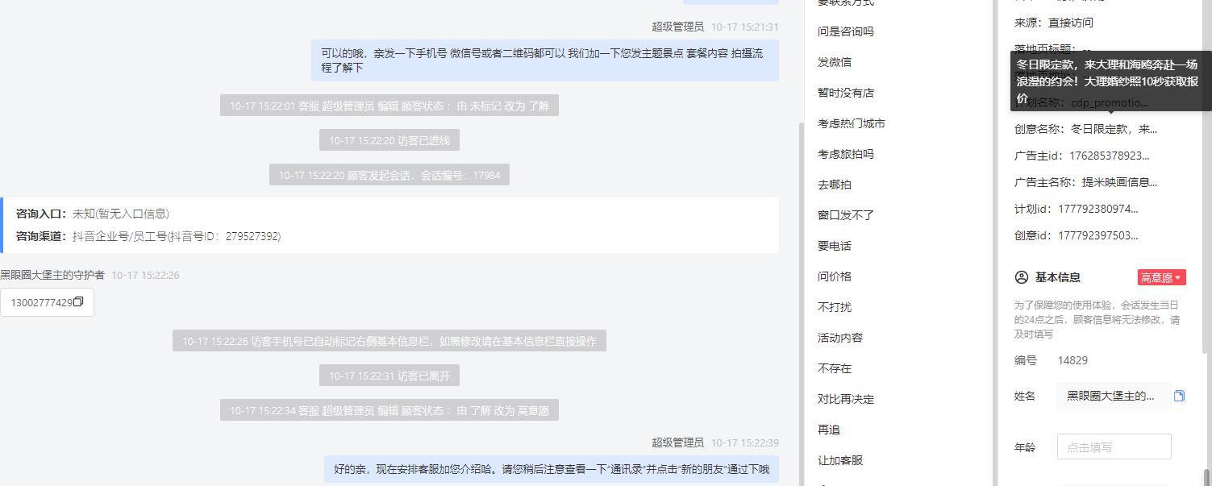This screenshot has width=1212, height=486.
Task: Select quick reply 发微信
Action: click(x=834, y=62)
